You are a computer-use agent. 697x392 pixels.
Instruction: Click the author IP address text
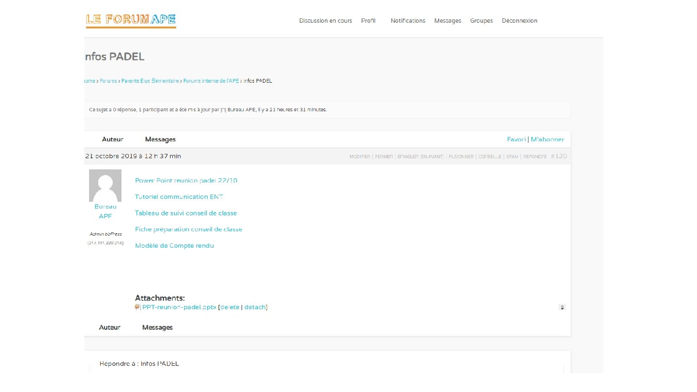tap(106, 242)
